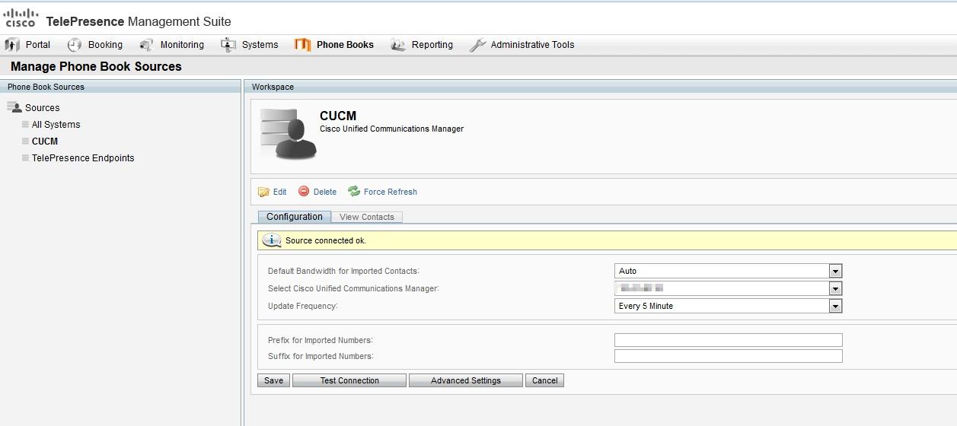The width and height of the screenshot is (957, 426).
Task: Select Sources root in tree
Action: pyautogui.click(x=42, y=108)
